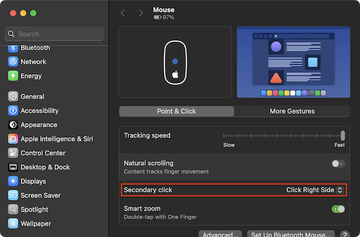Image resolution: width=360 pixels, height=237 pixels.
Task: Select Network label in sidebar
Action: (x=33, y=61)
